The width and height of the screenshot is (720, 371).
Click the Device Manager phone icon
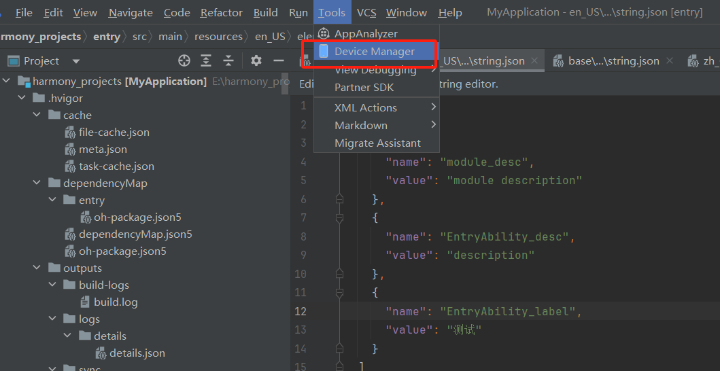[324, 52]
